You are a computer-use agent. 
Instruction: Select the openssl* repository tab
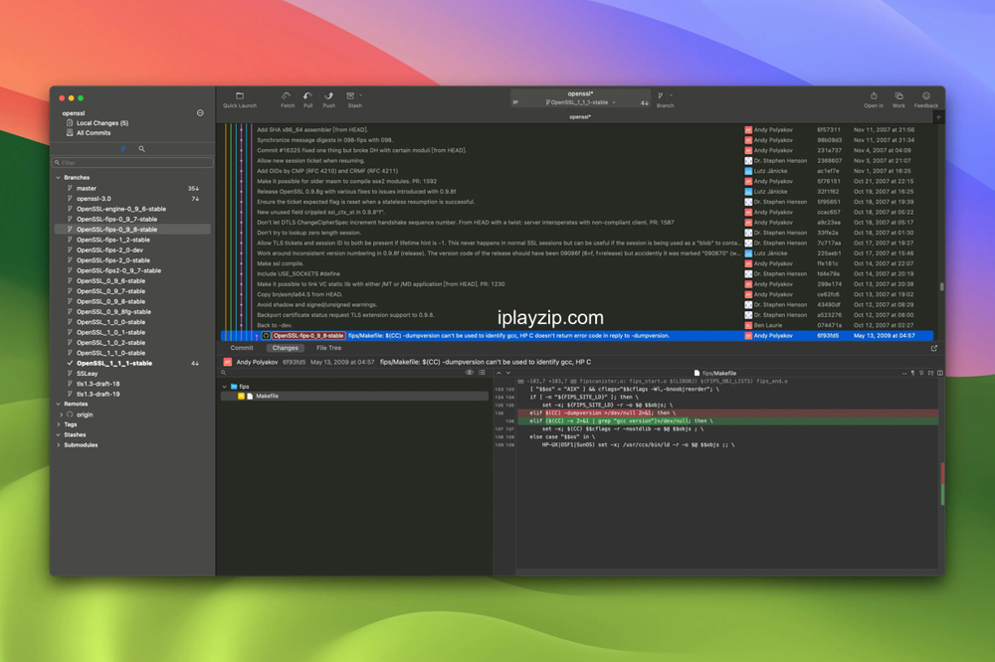click(580, 117)
